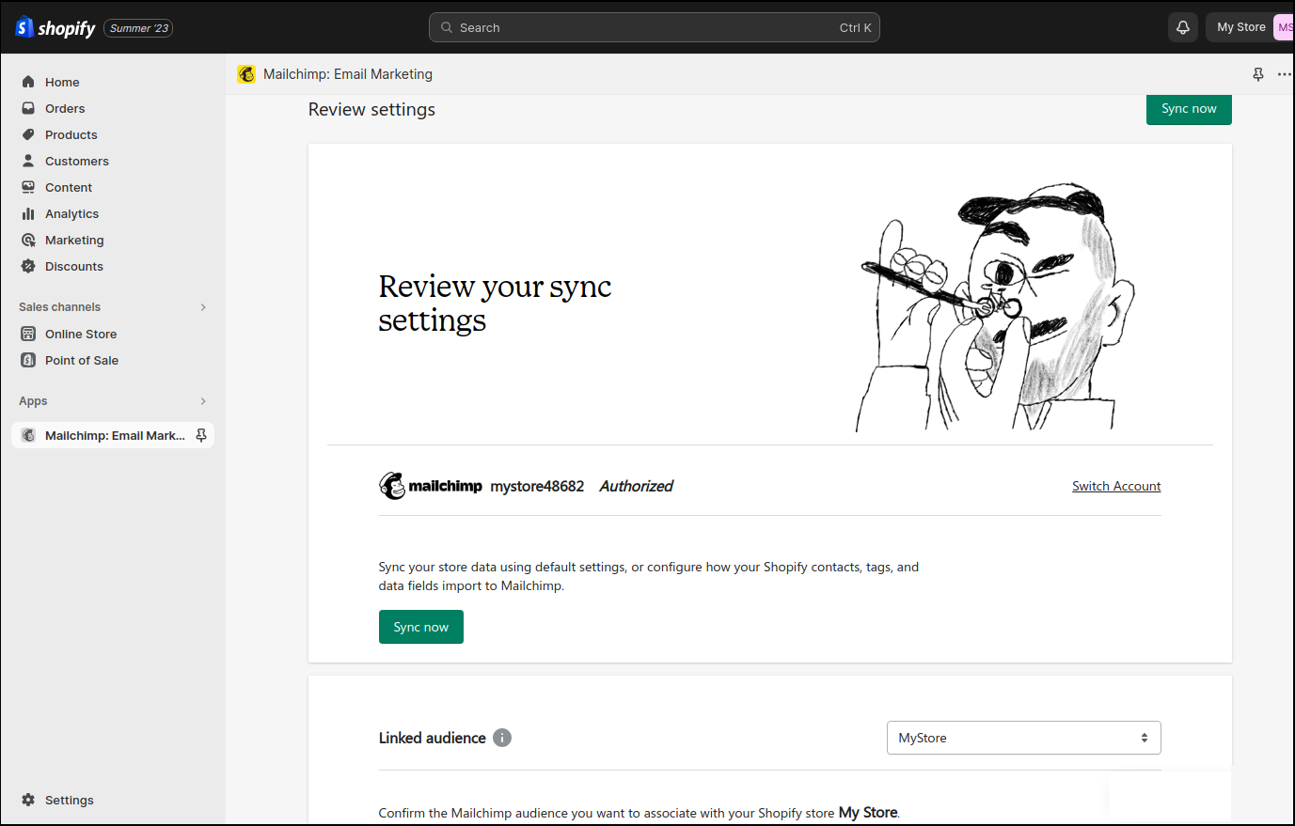Click the Products tag icon
Viewport: 1295px width, 826px height.
point(28,134)
